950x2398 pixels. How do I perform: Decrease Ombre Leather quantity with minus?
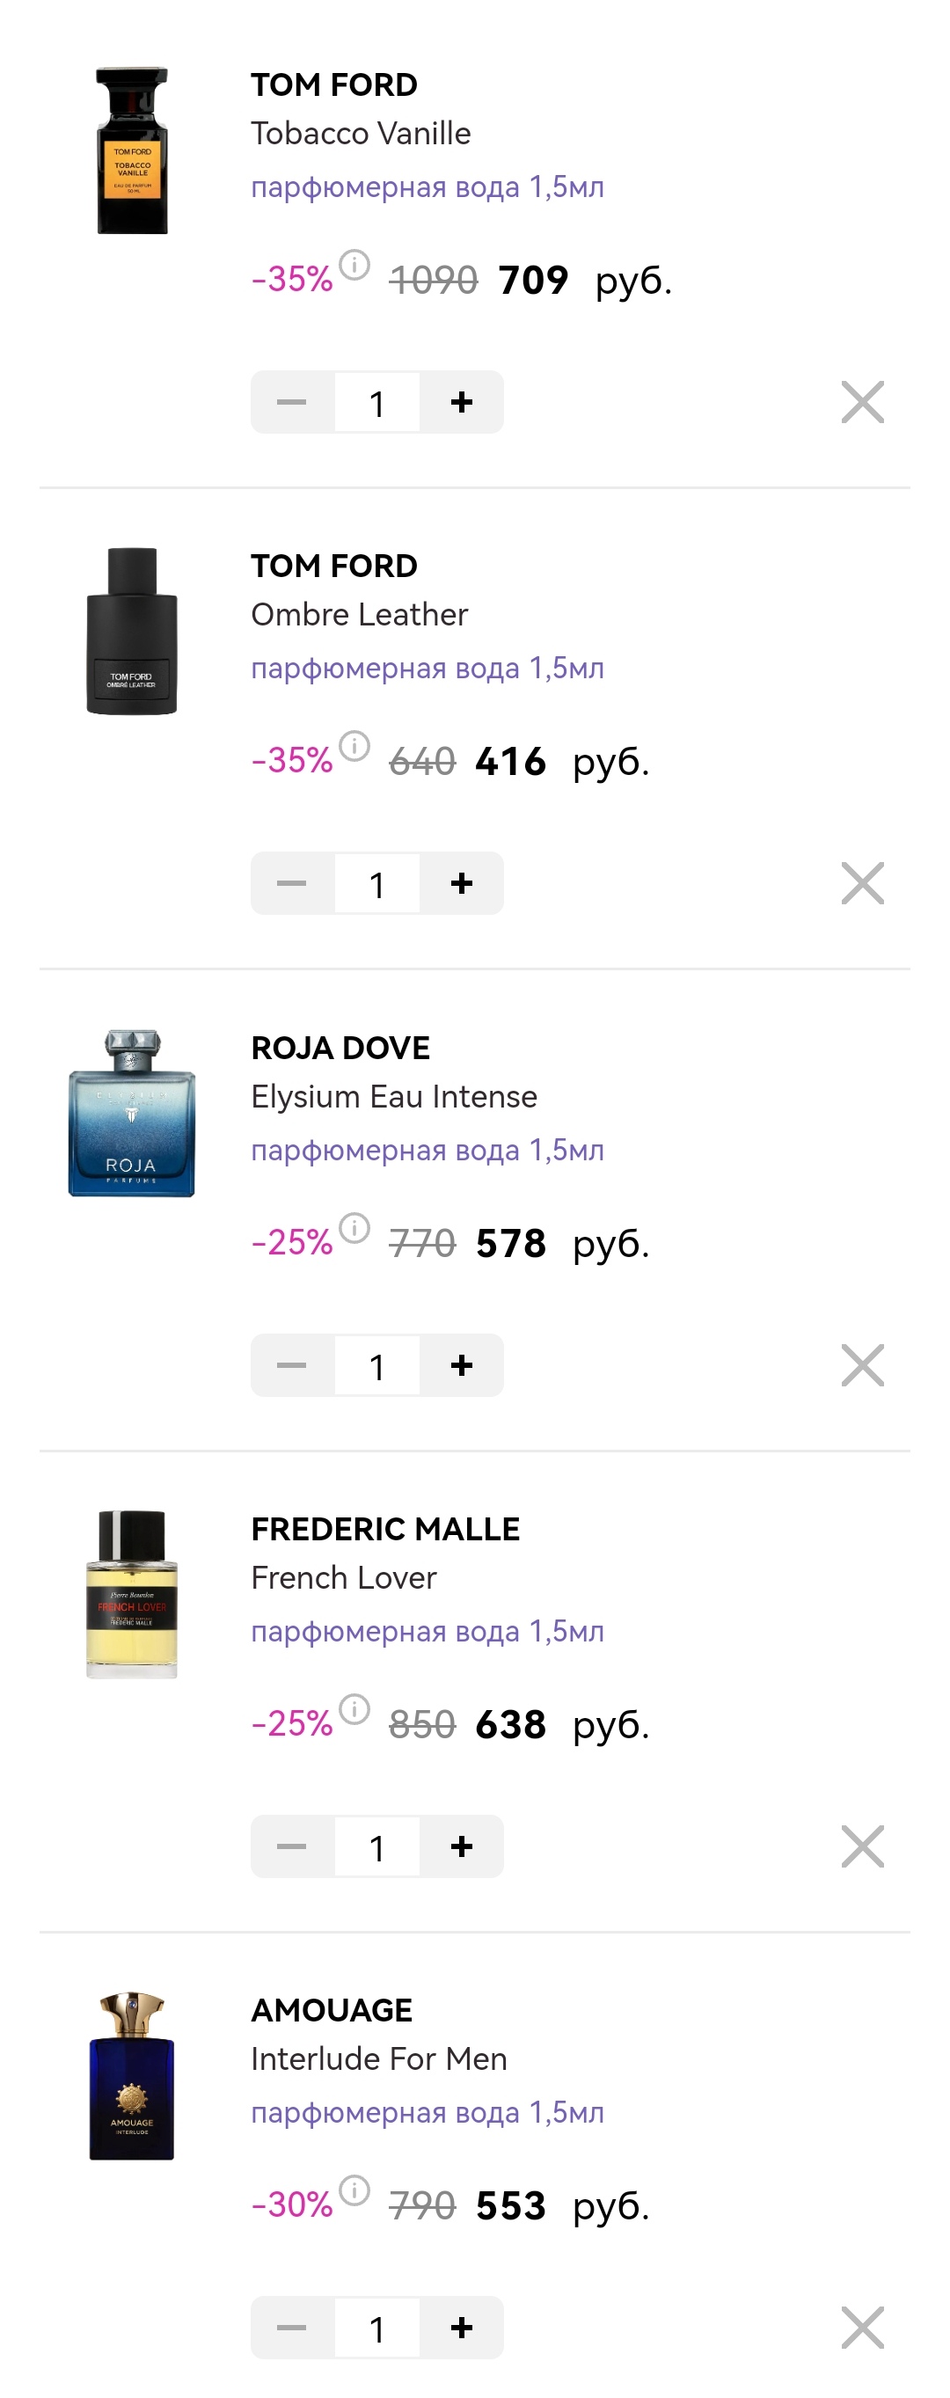click(291, 883)
